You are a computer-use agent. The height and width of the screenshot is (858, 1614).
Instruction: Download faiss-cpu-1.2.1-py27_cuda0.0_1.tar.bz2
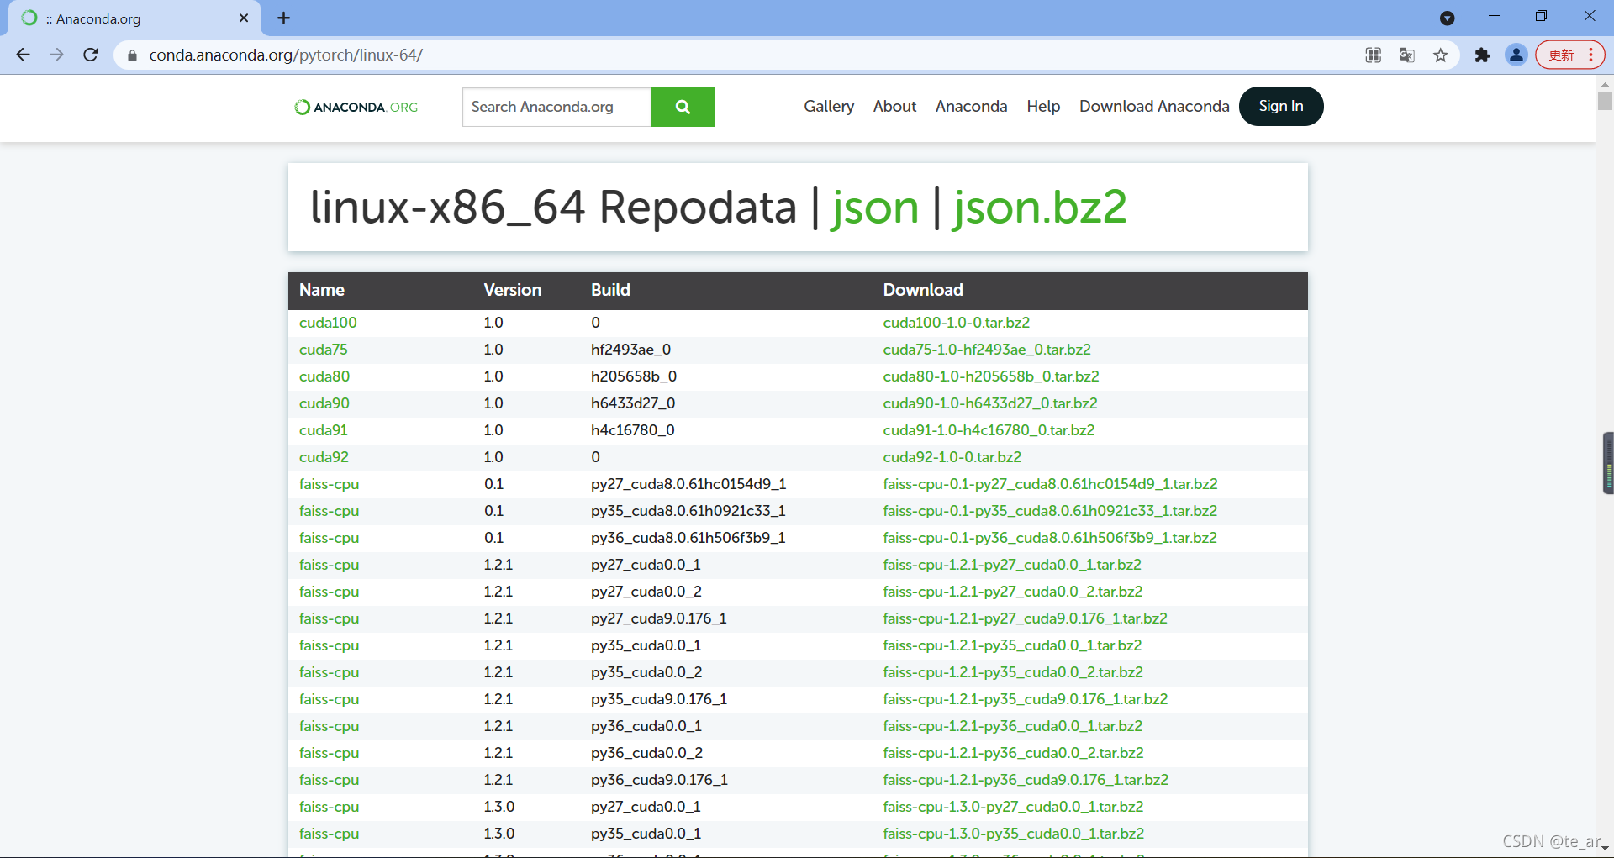1012,565
